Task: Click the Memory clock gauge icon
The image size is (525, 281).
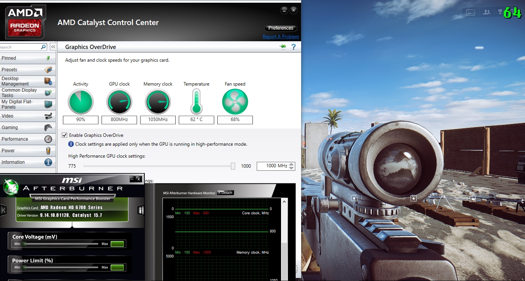Action: [158, 102]
